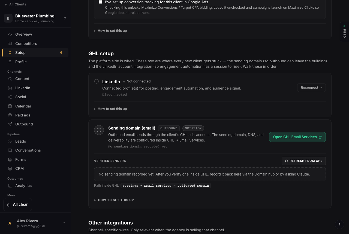Expand LinkedIn How to set this up

point(110,109)
